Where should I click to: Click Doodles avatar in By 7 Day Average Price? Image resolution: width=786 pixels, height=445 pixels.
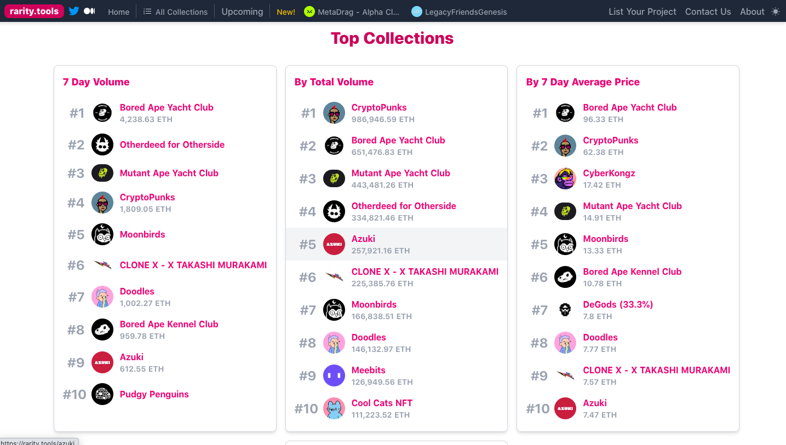click(565, 343)
